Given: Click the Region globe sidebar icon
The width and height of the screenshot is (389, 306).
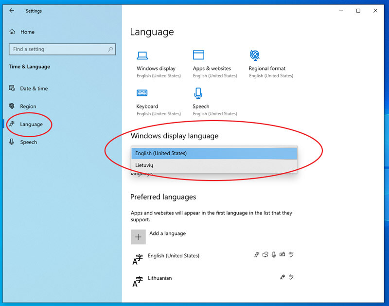Looking at the screenshot, I should 12,106.
